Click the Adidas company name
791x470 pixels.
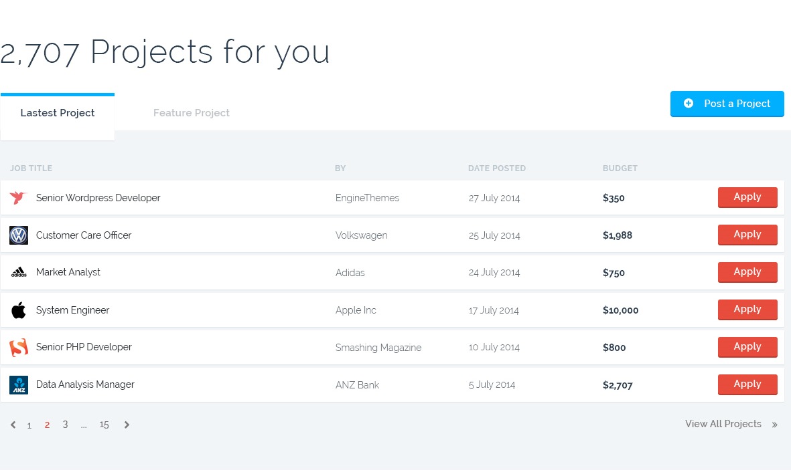[350, 273]
